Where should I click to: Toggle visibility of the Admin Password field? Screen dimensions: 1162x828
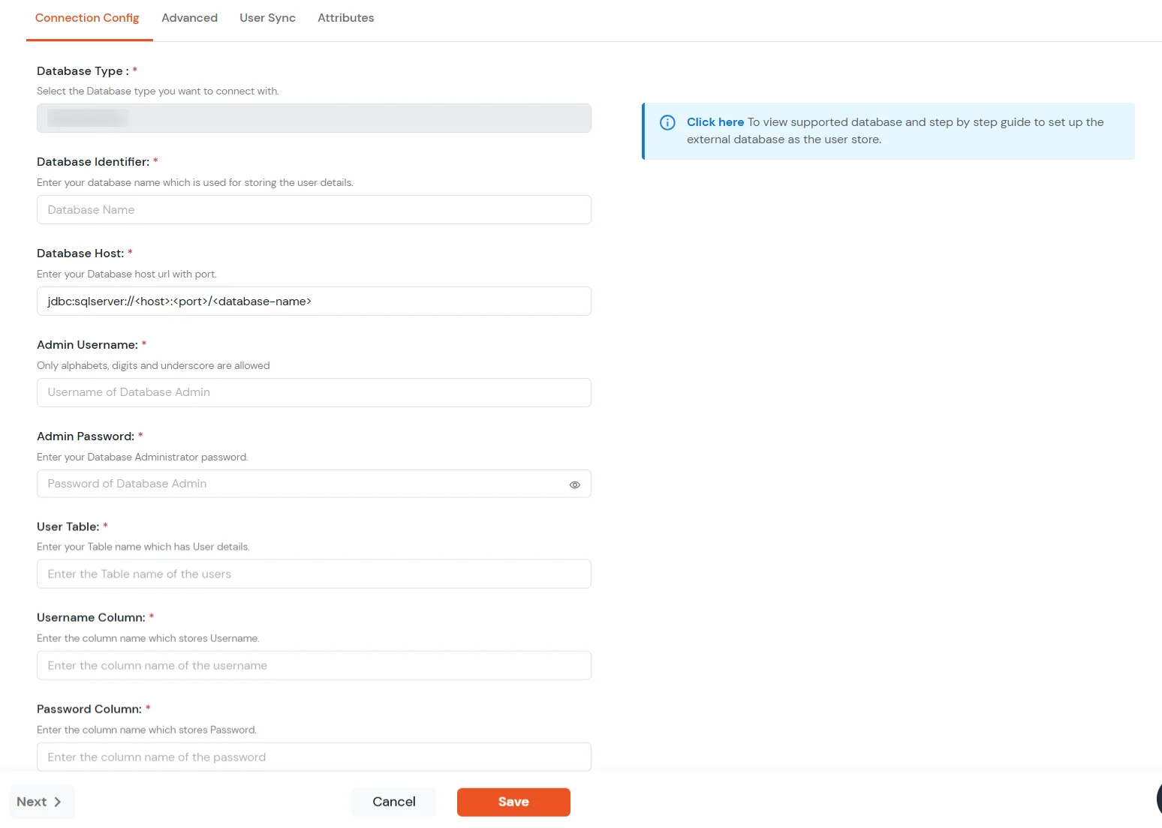(574, 484)
